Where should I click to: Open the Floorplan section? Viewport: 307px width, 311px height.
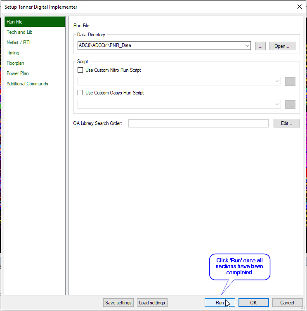click(x=15, y=63)
